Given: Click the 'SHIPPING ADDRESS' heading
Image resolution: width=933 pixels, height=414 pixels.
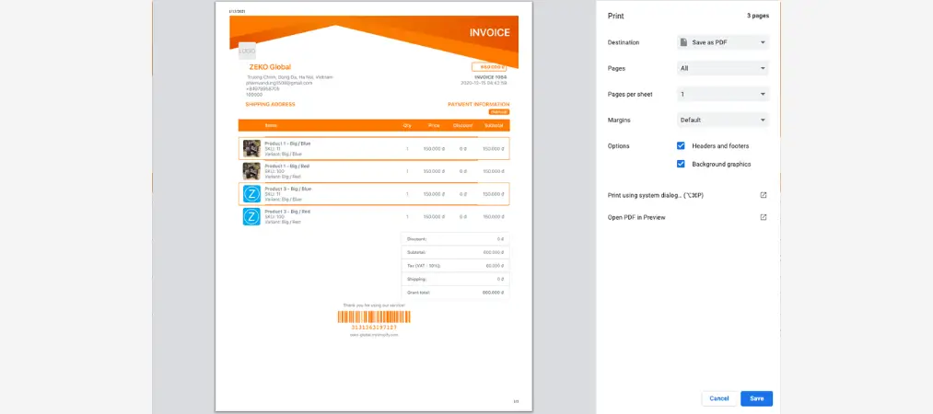Looking at the screenshot, I should coord(270,105).
